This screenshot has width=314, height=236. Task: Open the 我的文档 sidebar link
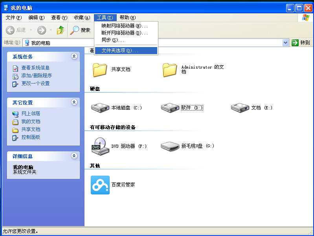[x=31, y=121]
